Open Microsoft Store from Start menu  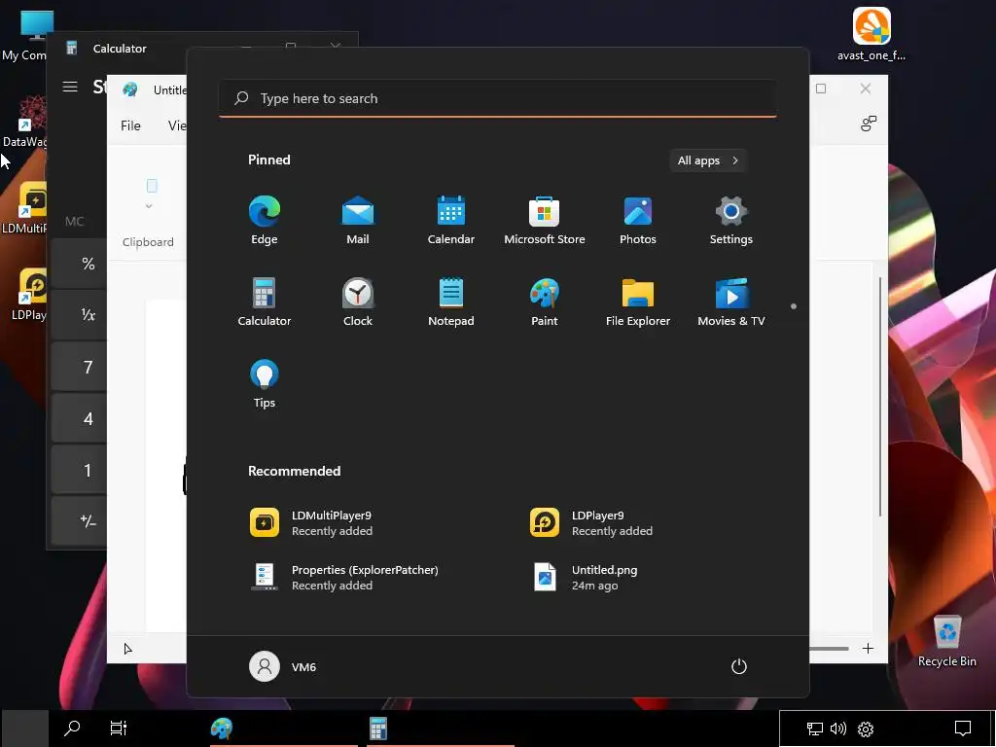[545, 221]
